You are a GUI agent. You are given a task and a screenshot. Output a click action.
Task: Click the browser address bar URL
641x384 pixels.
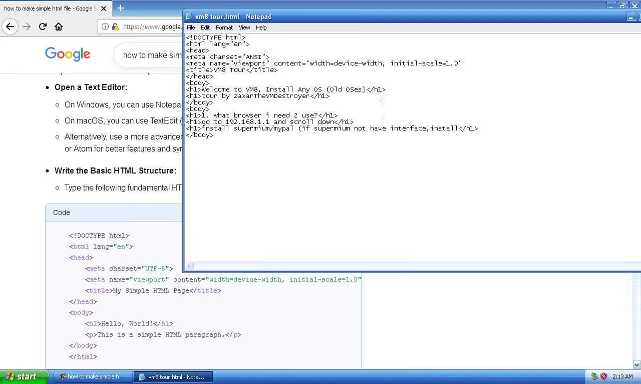click(x=152, y=26)
